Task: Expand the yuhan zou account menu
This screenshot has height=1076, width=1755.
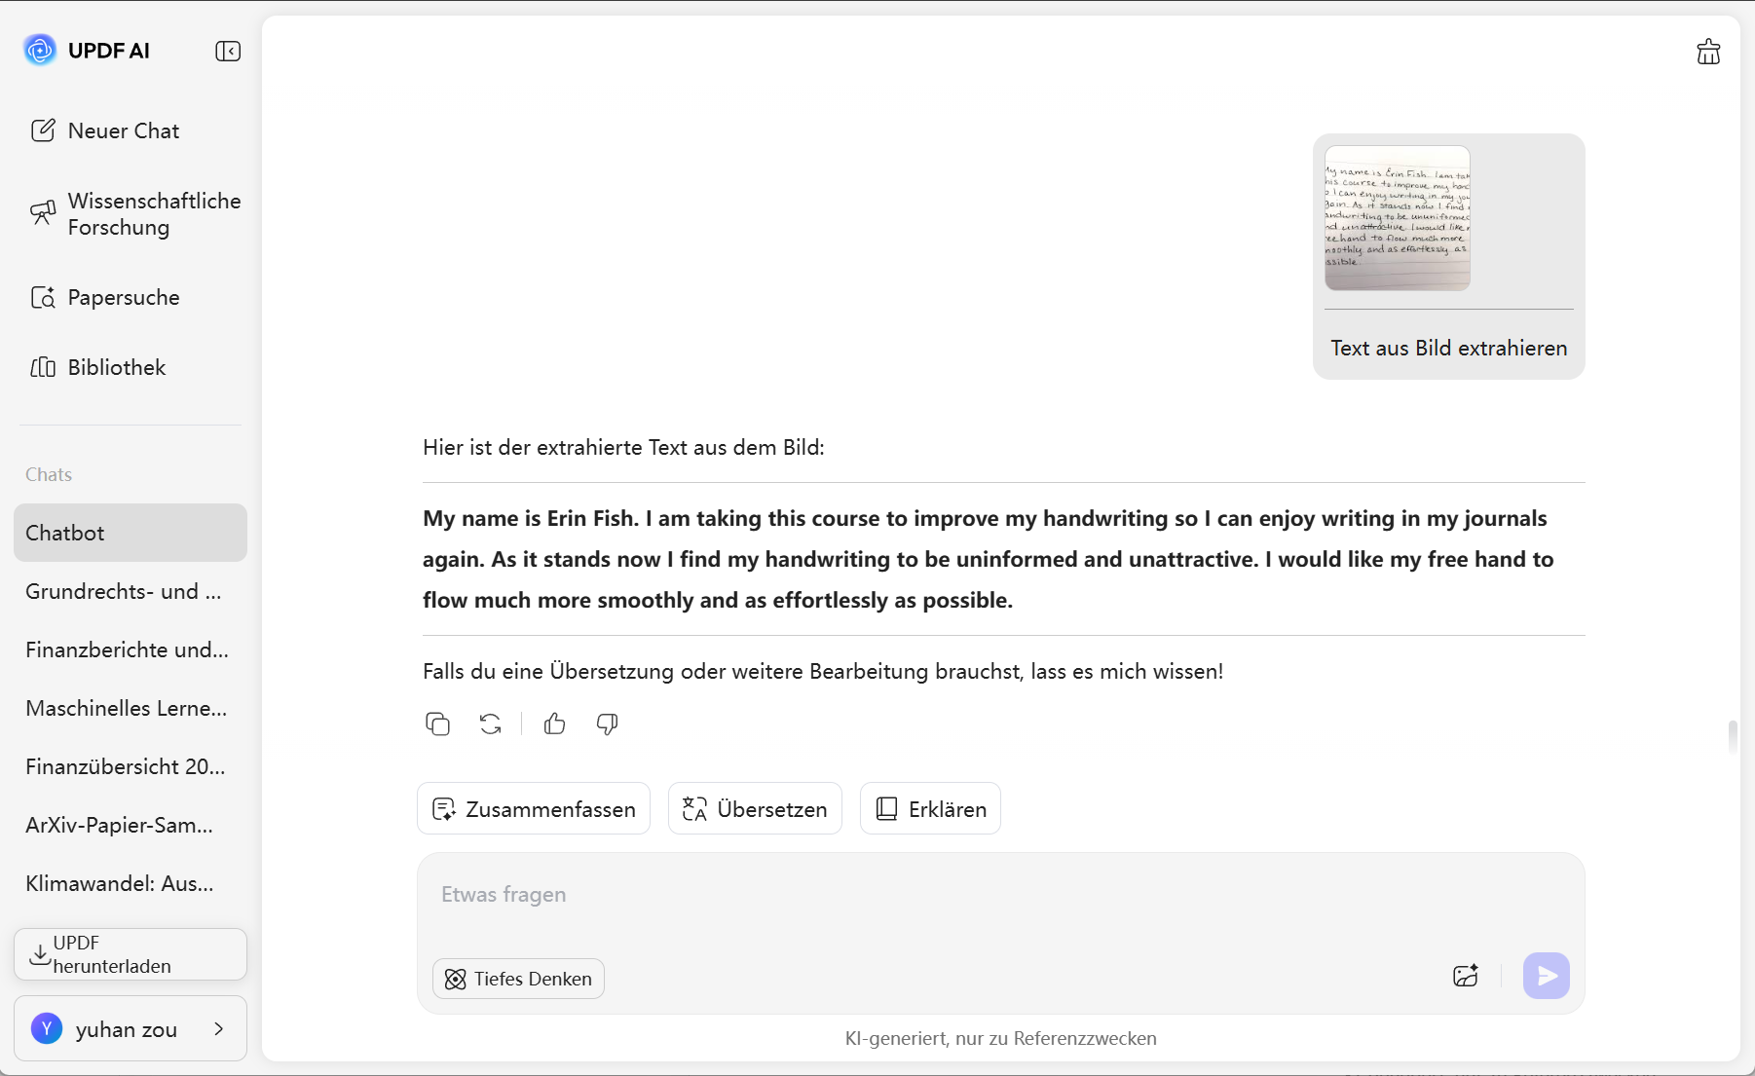Action: click(131, 1028)
